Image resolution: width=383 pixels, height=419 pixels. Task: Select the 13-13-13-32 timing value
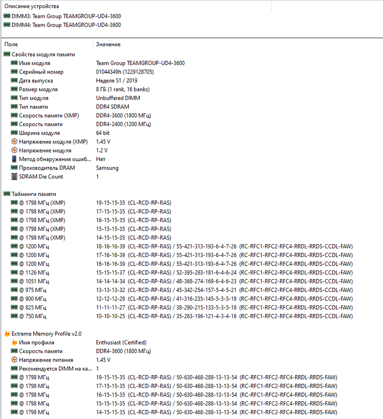click(111, 290)
